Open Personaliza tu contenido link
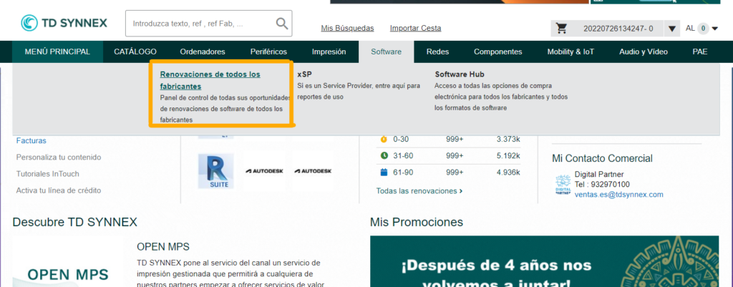The height and width of the screenshot is (287, 733). pos(59,157)
